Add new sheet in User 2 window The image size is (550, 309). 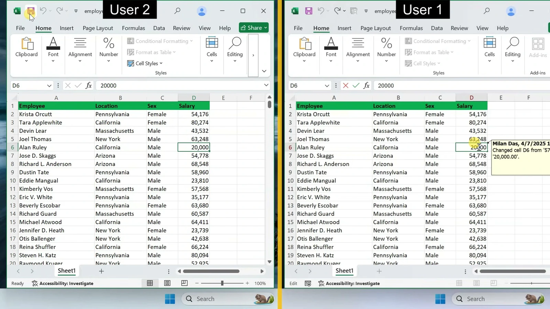pyautogui.click(x=101, y=271)
